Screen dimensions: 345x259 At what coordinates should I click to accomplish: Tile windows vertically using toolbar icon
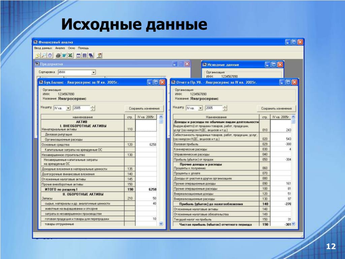pos(78,56)
